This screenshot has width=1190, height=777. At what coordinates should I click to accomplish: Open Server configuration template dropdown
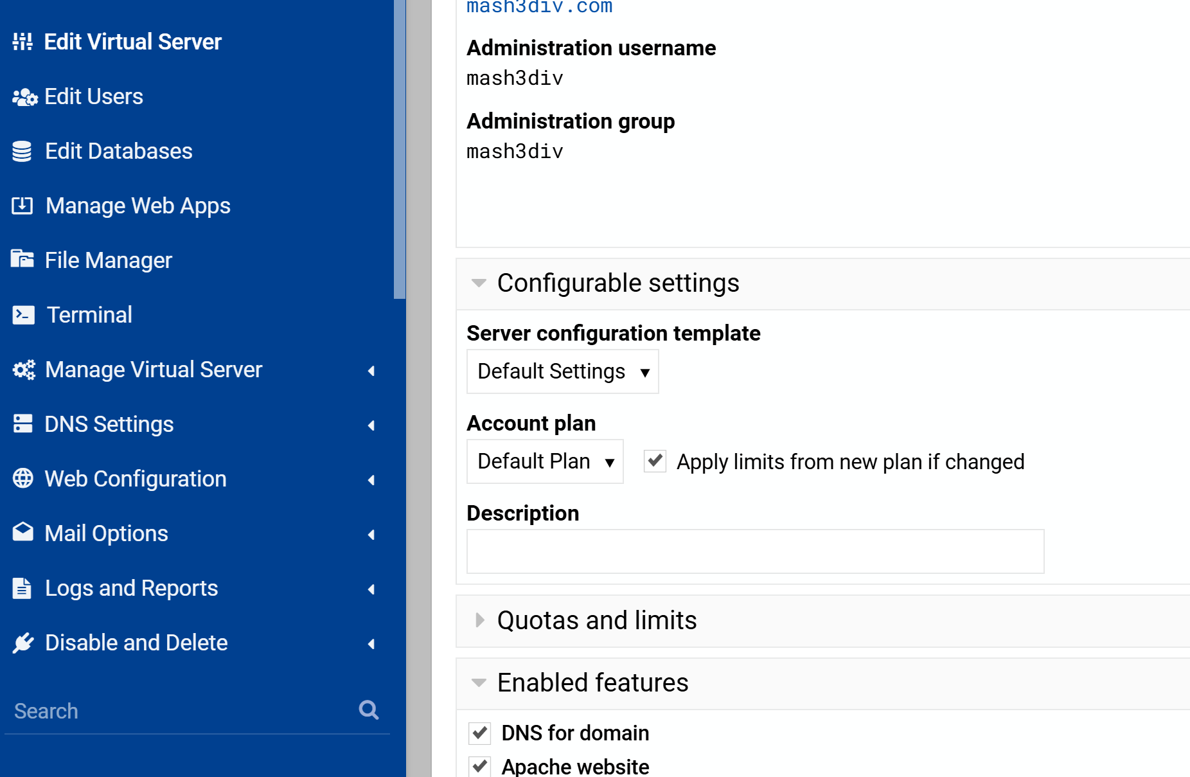562,371
